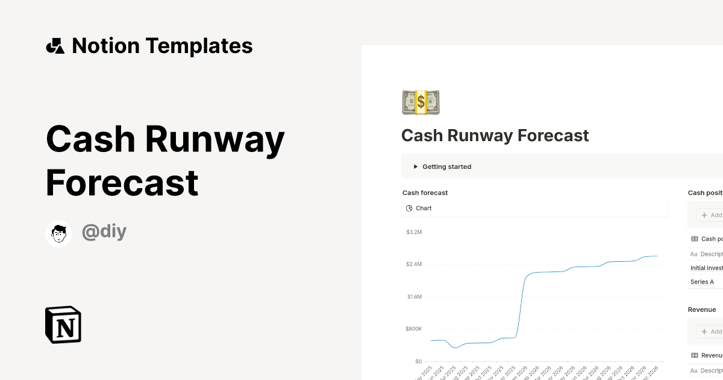Click the Cash Runway Forecast page title
Screen dimensions: 723x380
pos(495,135)
